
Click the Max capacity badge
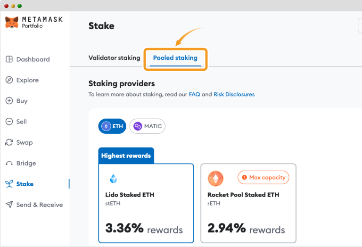263,178
